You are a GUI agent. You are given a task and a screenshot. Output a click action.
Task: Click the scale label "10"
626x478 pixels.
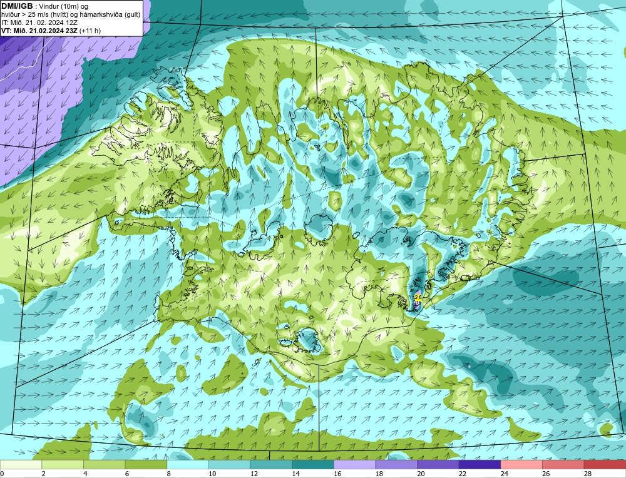pyautogui.click(x=212, y=474)
